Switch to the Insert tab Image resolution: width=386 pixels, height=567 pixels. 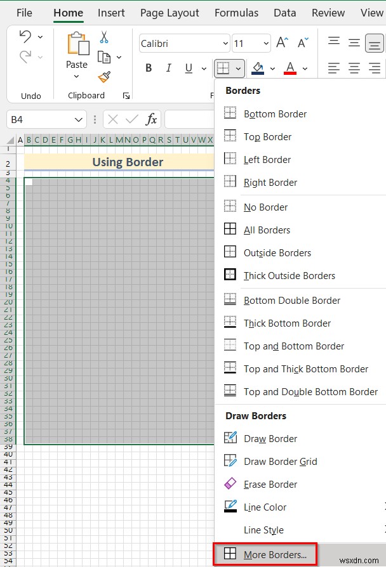click(111, 13)
